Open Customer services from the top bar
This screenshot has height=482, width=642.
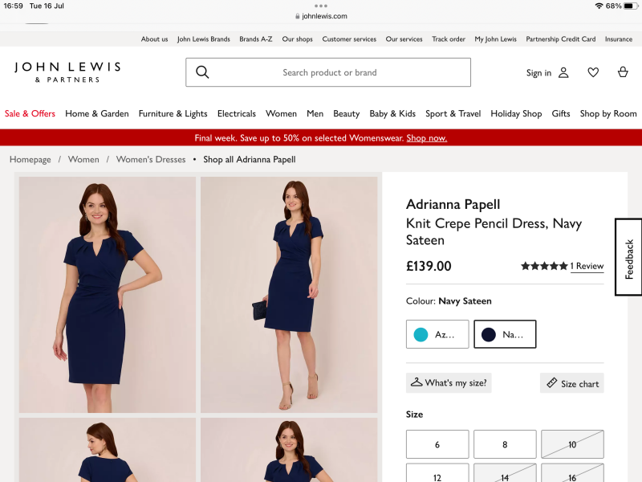click(x=349, y=39)
